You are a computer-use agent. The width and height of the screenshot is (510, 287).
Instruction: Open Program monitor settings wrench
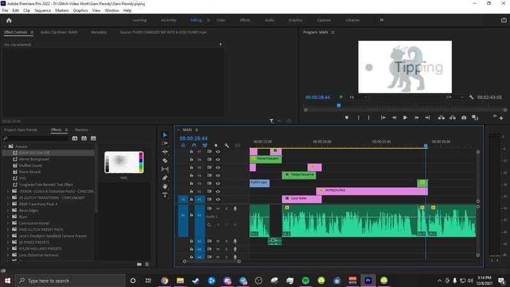coord(471,97)
